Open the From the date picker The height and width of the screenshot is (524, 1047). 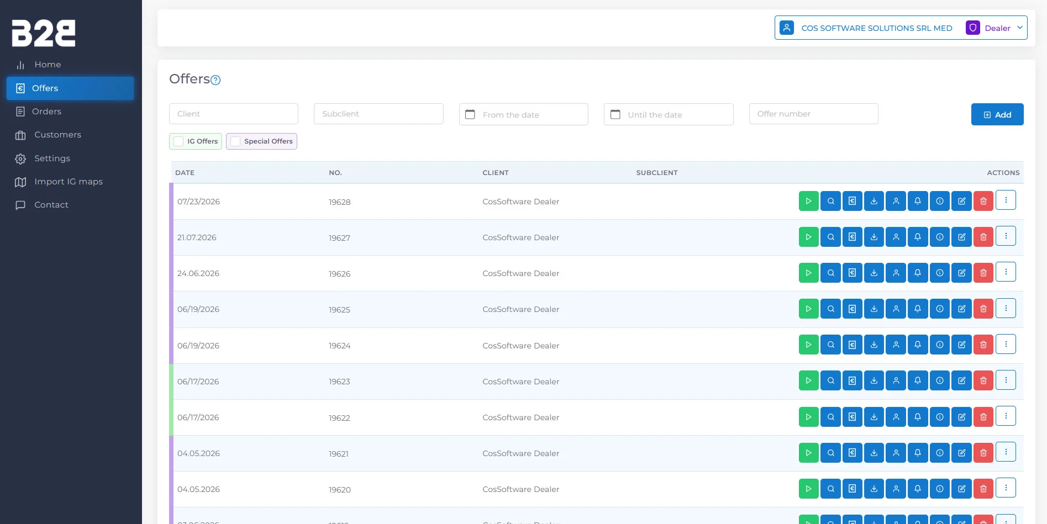click(x=524, y=114)
